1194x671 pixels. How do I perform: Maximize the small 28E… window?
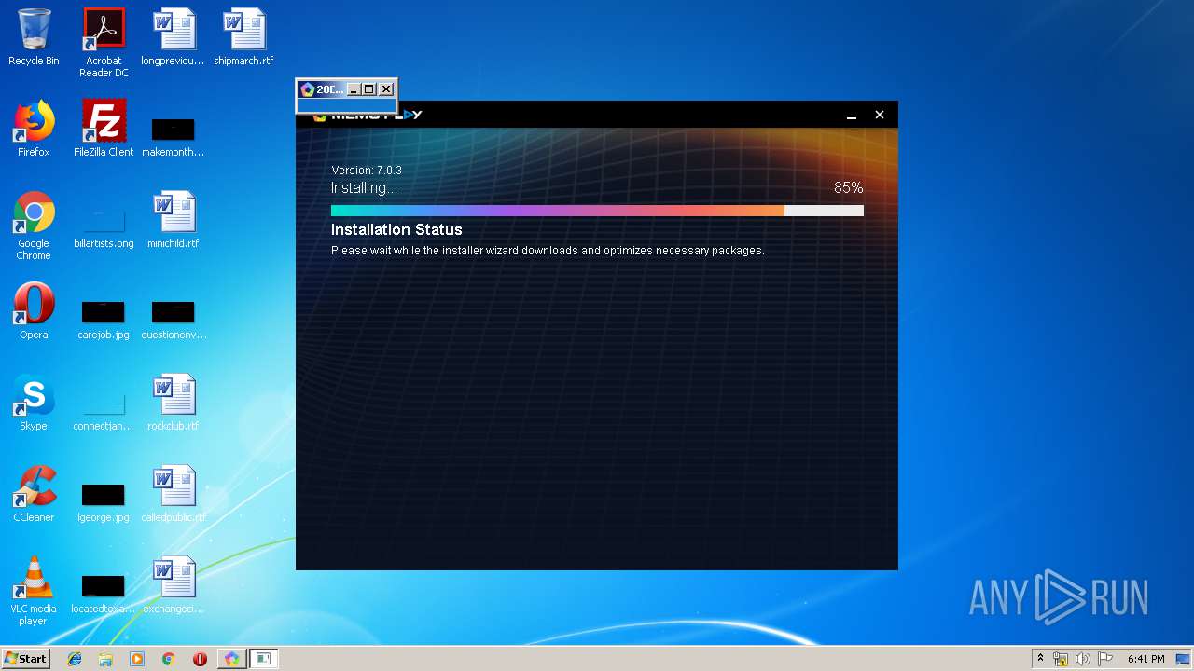[x=369, y=89]
